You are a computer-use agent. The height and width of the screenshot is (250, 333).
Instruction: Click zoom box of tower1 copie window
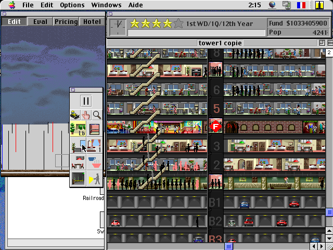coord(322,43)
